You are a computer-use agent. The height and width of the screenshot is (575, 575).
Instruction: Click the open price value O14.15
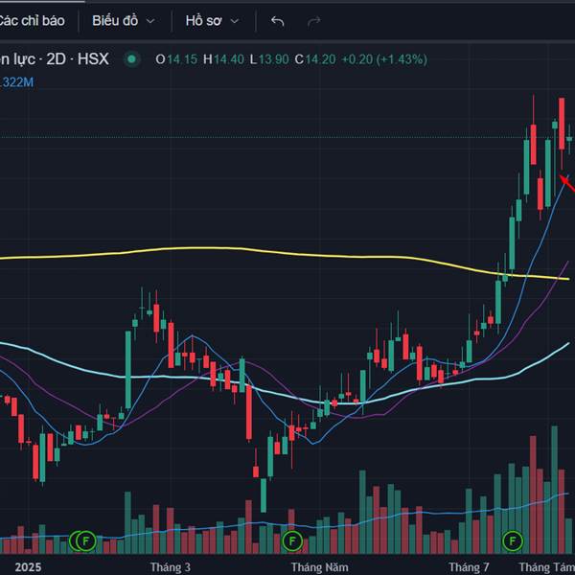[176, 59]
